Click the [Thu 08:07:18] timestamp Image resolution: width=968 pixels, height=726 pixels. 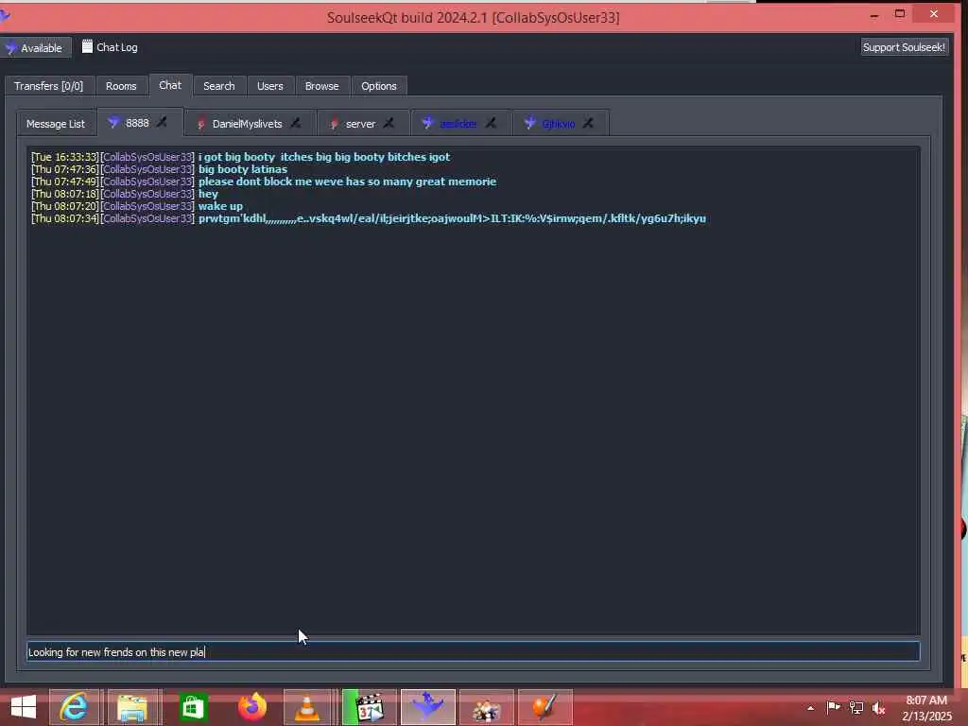65,194
